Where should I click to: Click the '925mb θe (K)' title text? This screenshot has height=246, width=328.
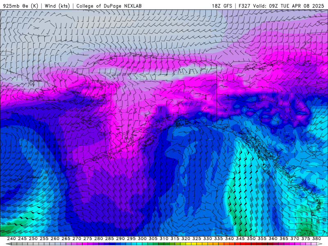pyautogui.click(x=20, y=6)
